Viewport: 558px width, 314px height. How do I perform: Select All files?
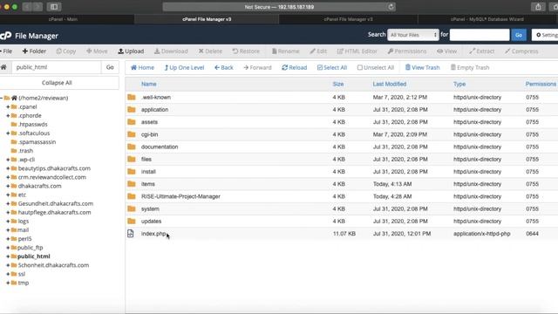(x=332, y=68)
